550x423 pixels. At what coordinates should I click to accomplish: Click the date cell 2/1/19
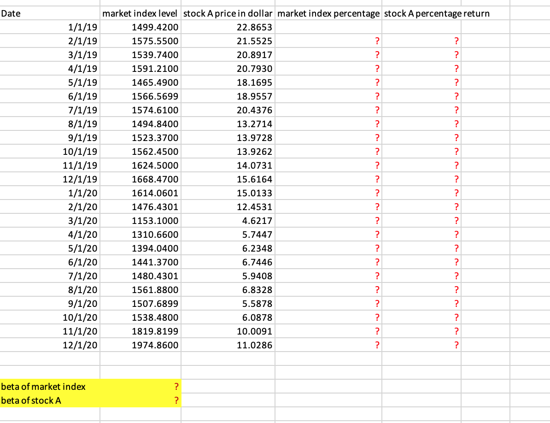click(50, 41)
